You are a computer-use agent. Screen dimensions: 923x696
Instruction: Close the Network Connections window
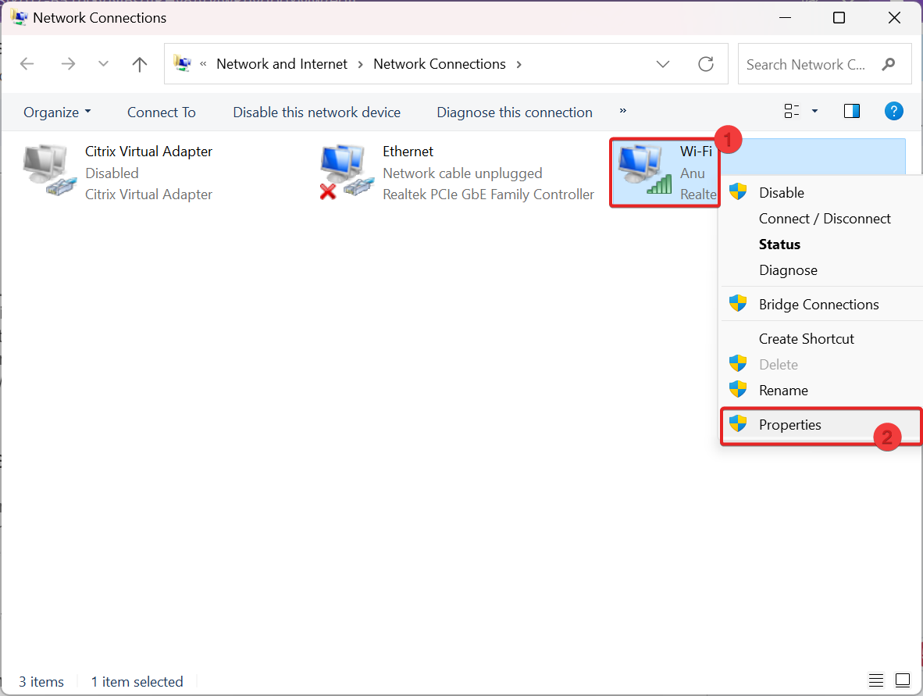click(x=894, y=18)
